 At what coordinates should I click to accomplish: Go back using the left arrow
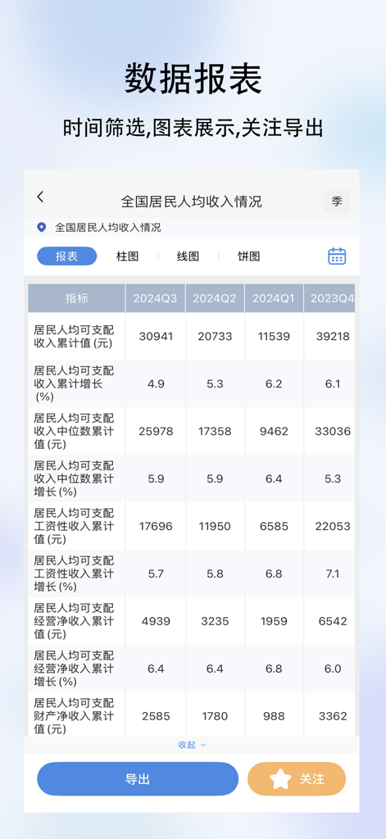coord(40,197)
